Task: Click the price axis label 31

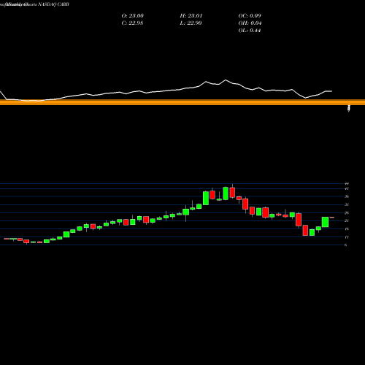Action: point(347,204)
